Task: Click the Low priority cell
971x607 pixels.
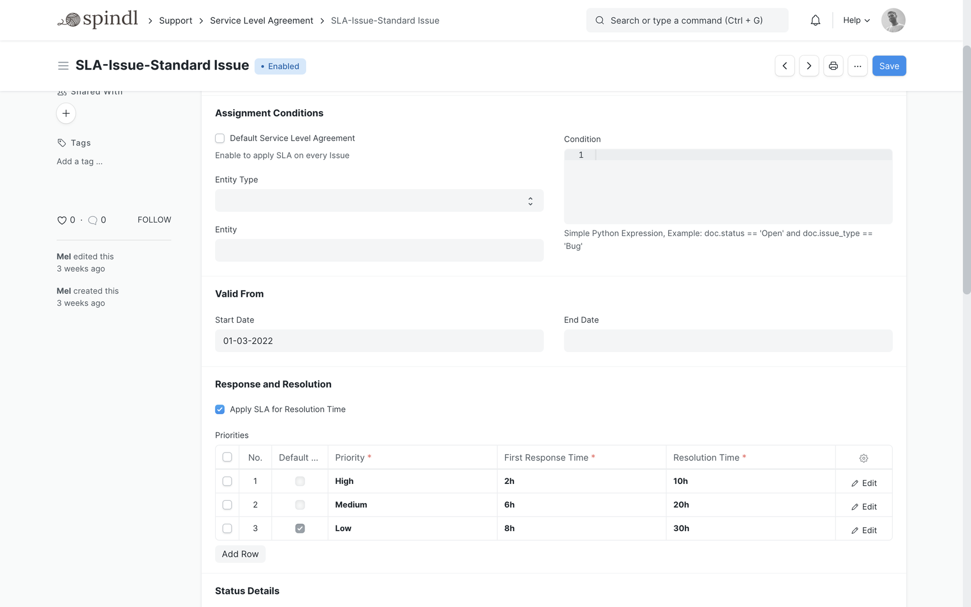Action: point(412,528)
